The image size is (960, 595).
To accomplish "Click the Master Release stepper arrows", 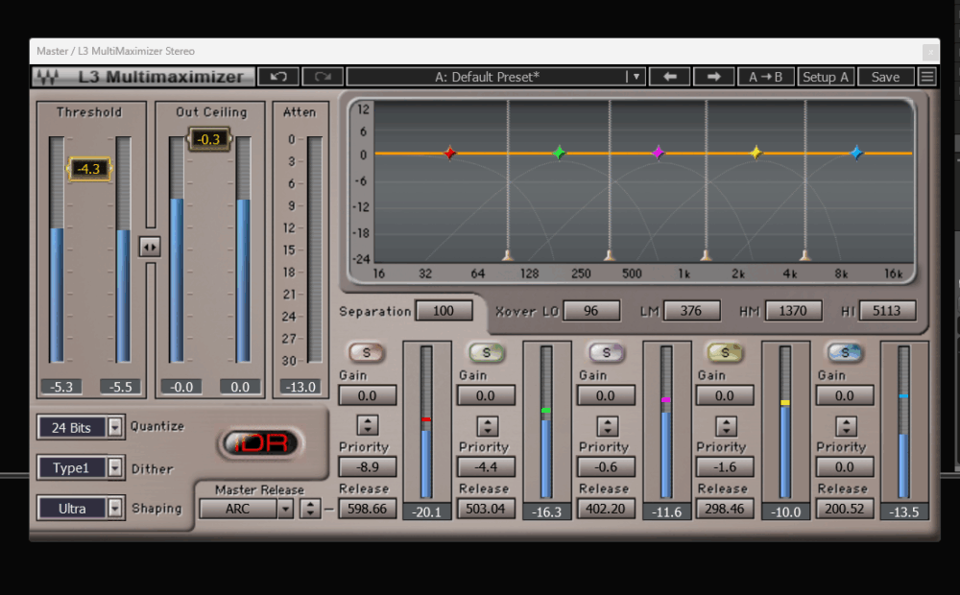I will tap(310, 509).
